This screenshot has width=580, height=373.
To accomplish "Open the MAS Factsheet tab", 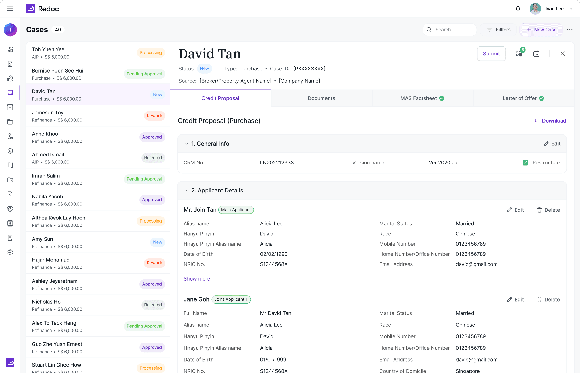I will coord(418,98).
